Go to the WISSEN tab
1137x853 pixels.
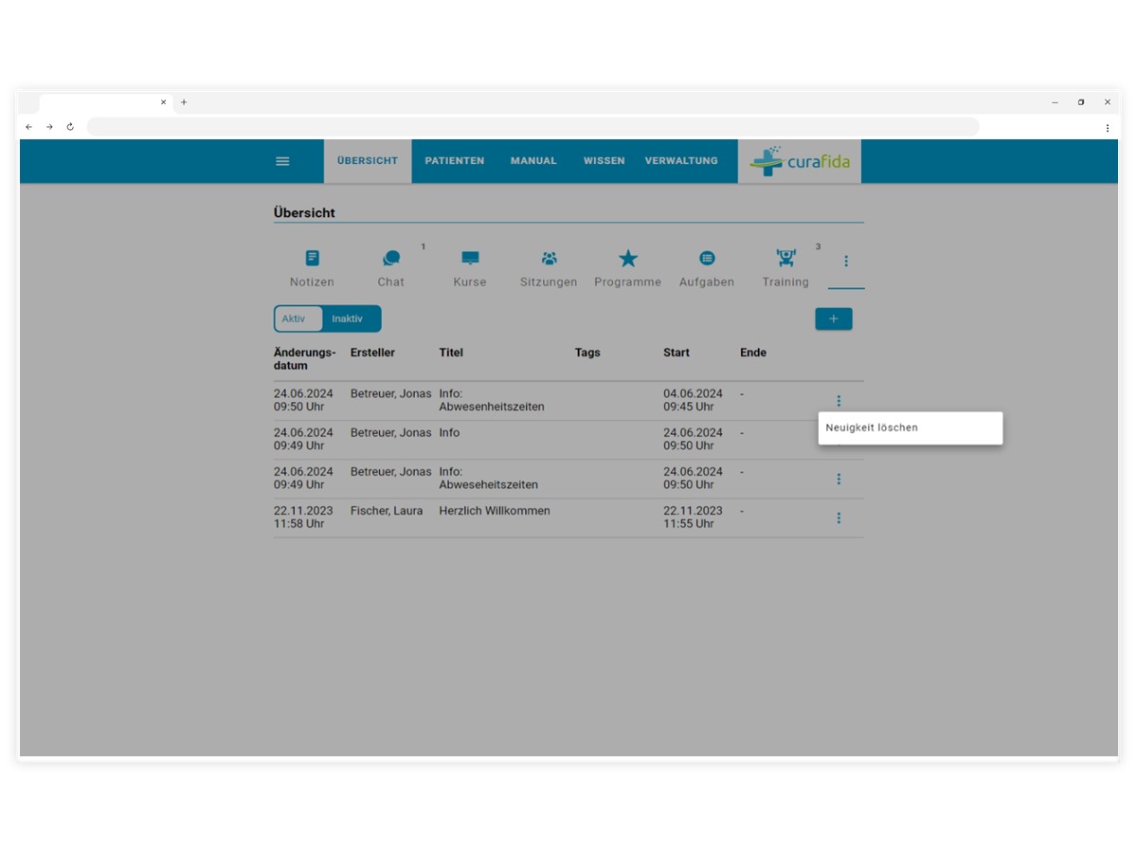click(604, 161)
